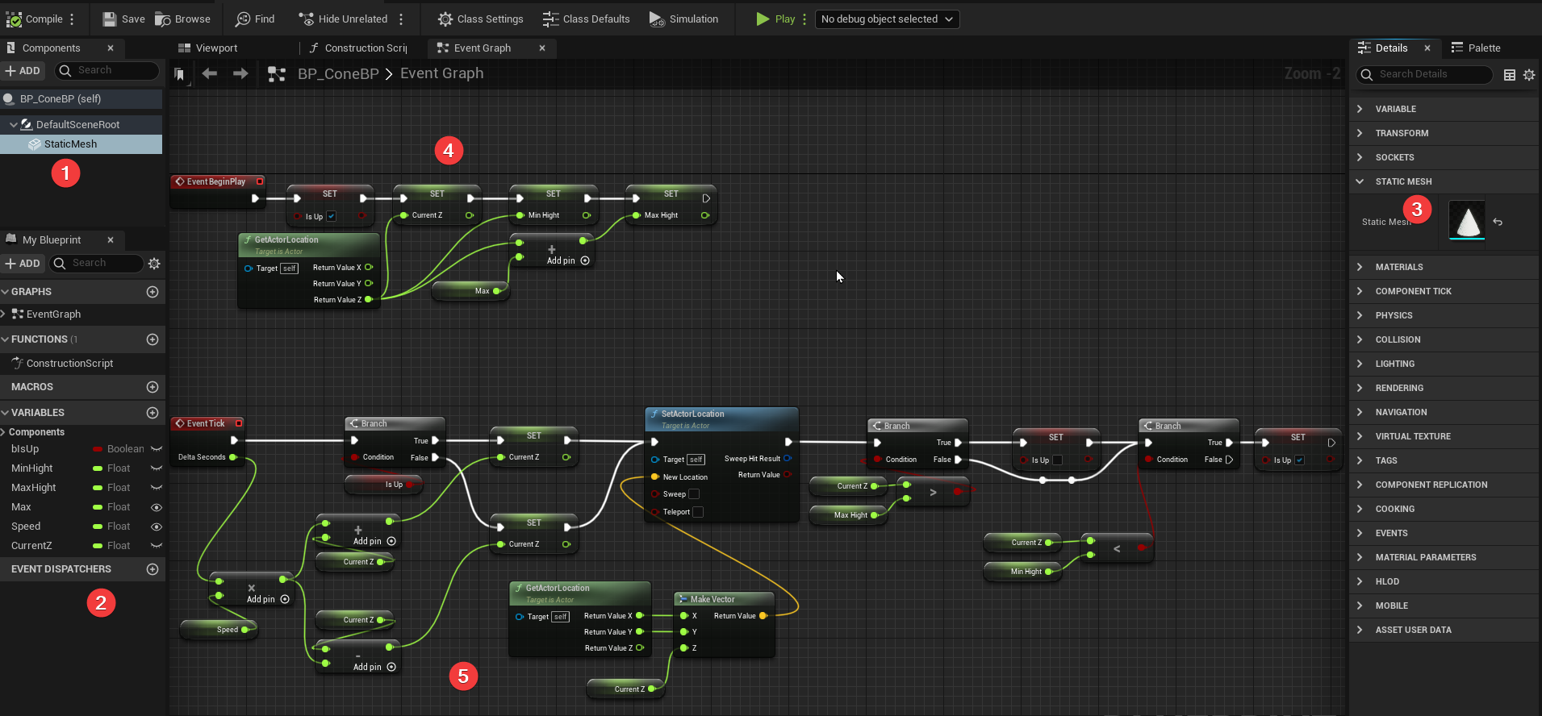Open the debug object selection dropdown

[x=887, y=19]
